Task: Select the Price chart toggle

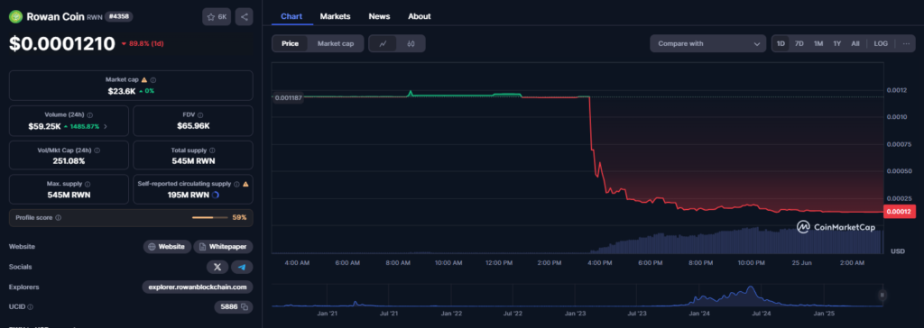Action: [290, 43]
